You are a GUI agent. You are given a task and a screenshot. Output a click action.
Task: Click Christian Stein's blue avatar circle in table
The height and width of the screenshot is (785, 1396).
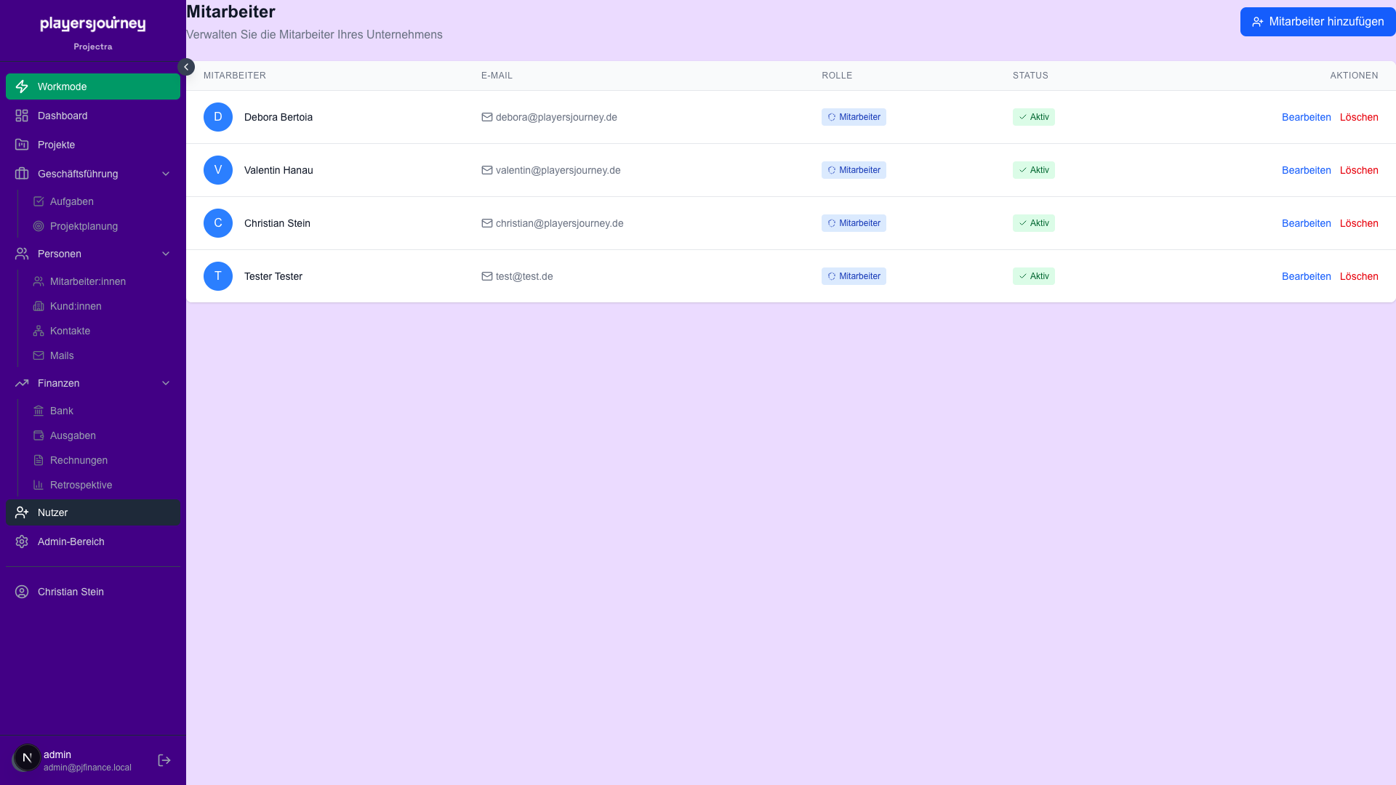point(218,223)
